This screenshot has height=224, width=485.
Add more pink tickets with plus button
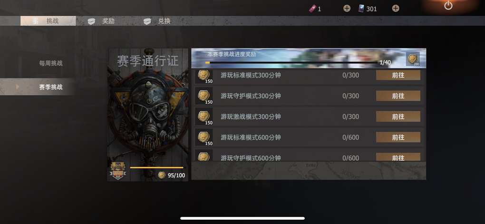click(x=347, y=9)
